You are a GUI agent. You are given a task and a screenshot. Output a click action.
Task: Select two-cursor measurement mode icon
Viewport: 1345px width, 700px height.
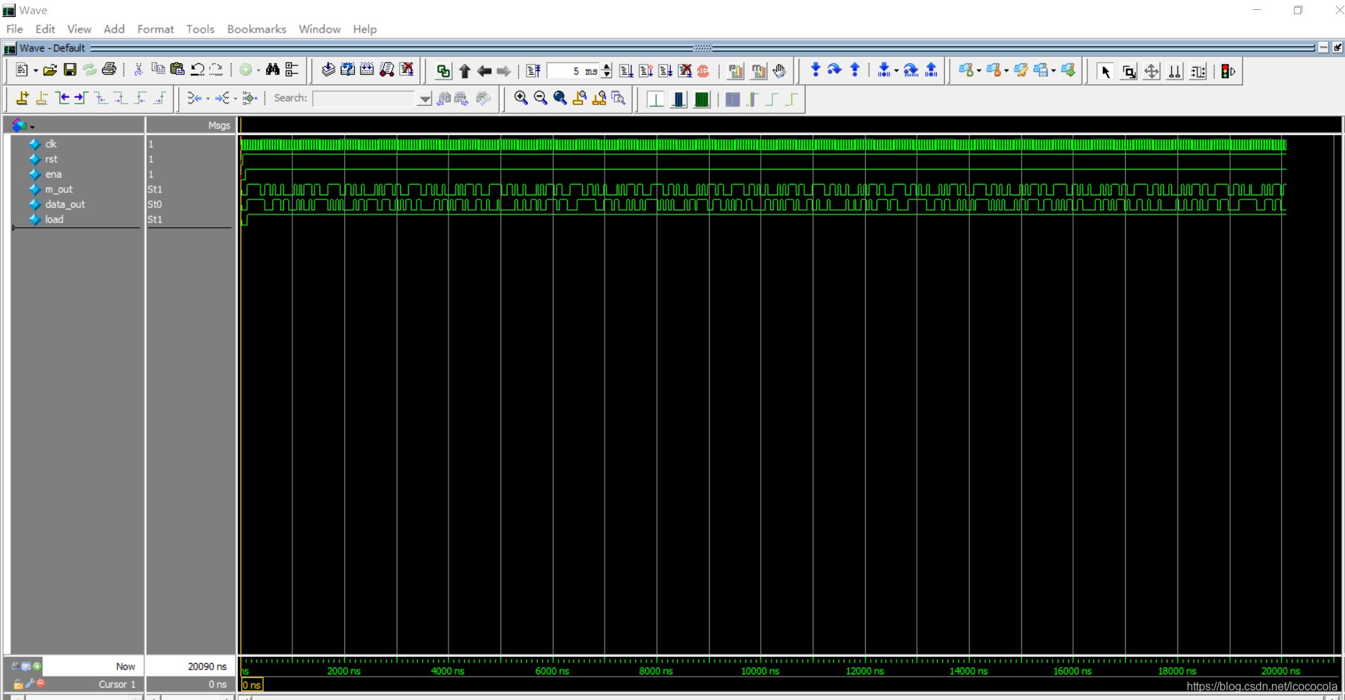coord(1175,71)
